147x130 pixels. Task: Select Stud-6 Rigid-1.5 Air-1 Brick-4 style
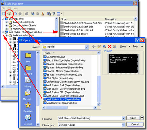[x=77, y=30]
